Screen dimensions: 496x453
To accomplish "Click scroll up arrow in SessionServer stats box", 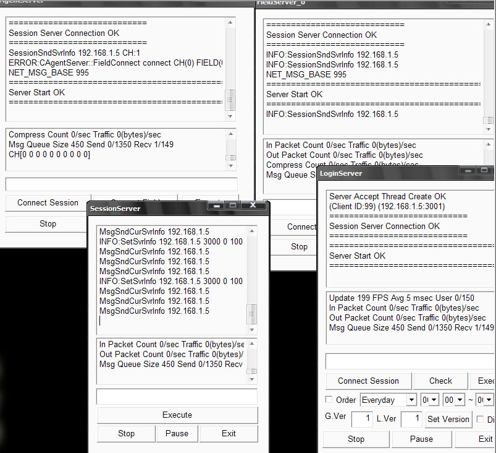I will [252, 343].
